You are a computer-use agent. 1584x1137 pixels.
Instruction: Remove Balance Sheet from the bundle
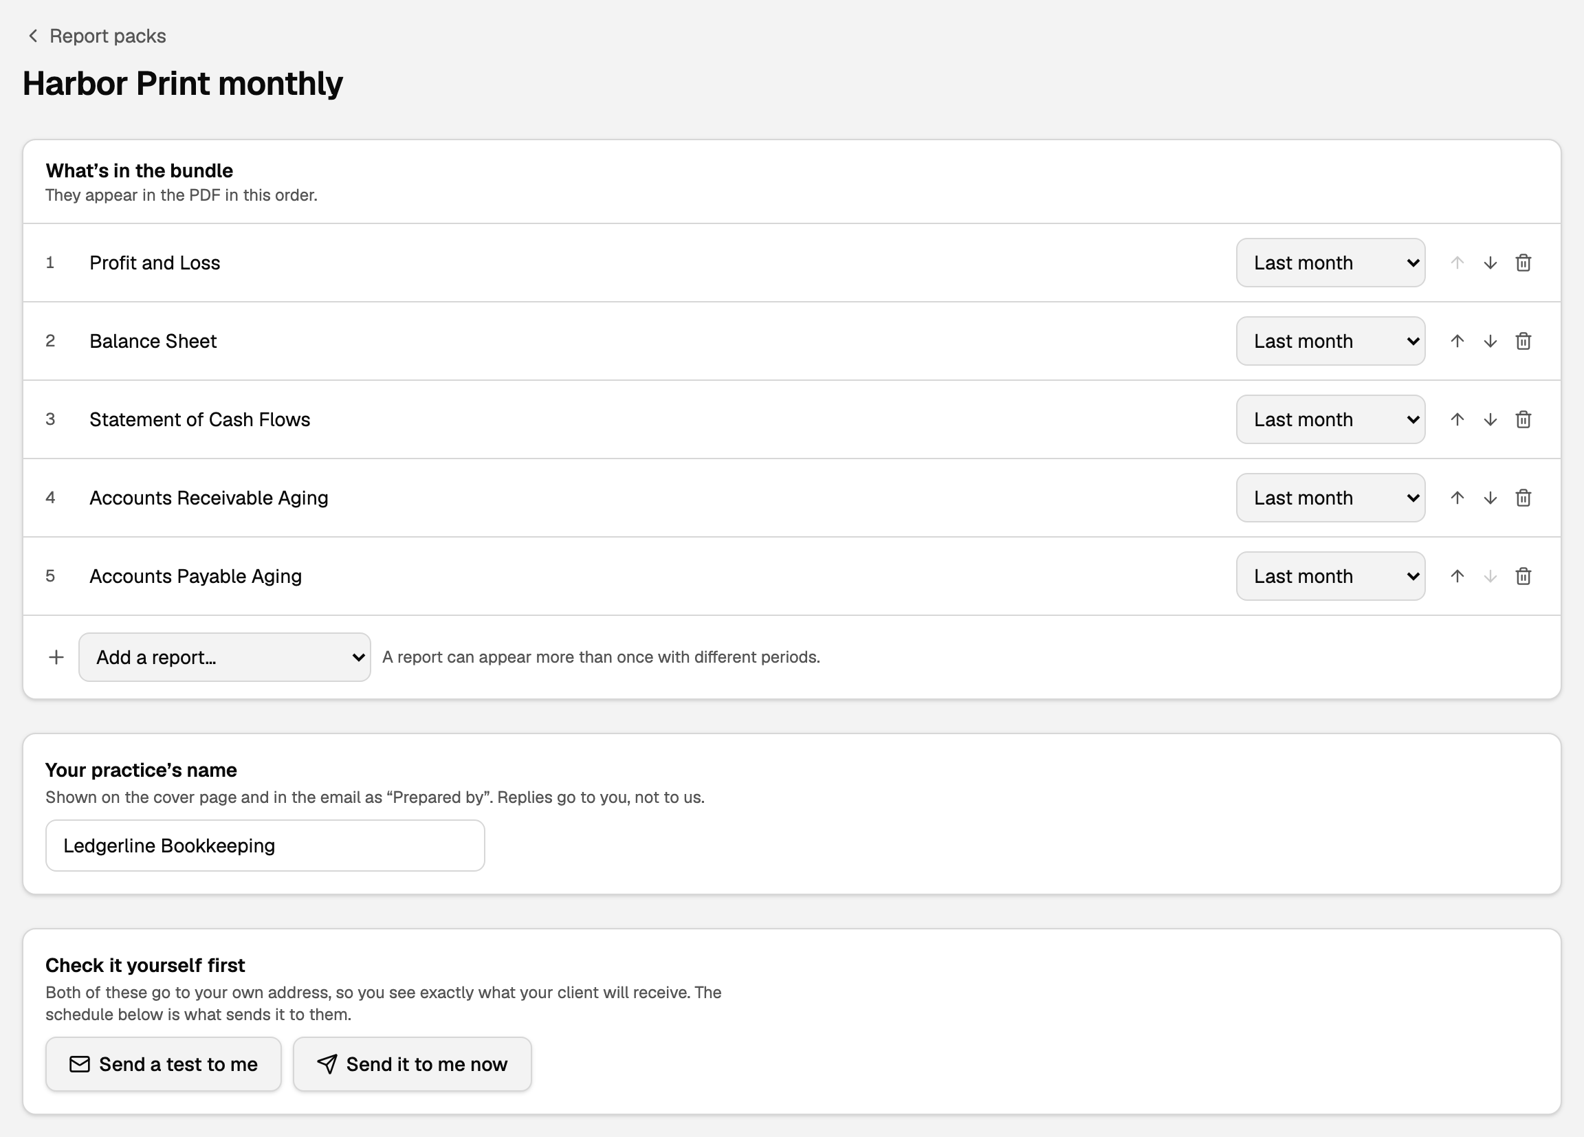1523,341
